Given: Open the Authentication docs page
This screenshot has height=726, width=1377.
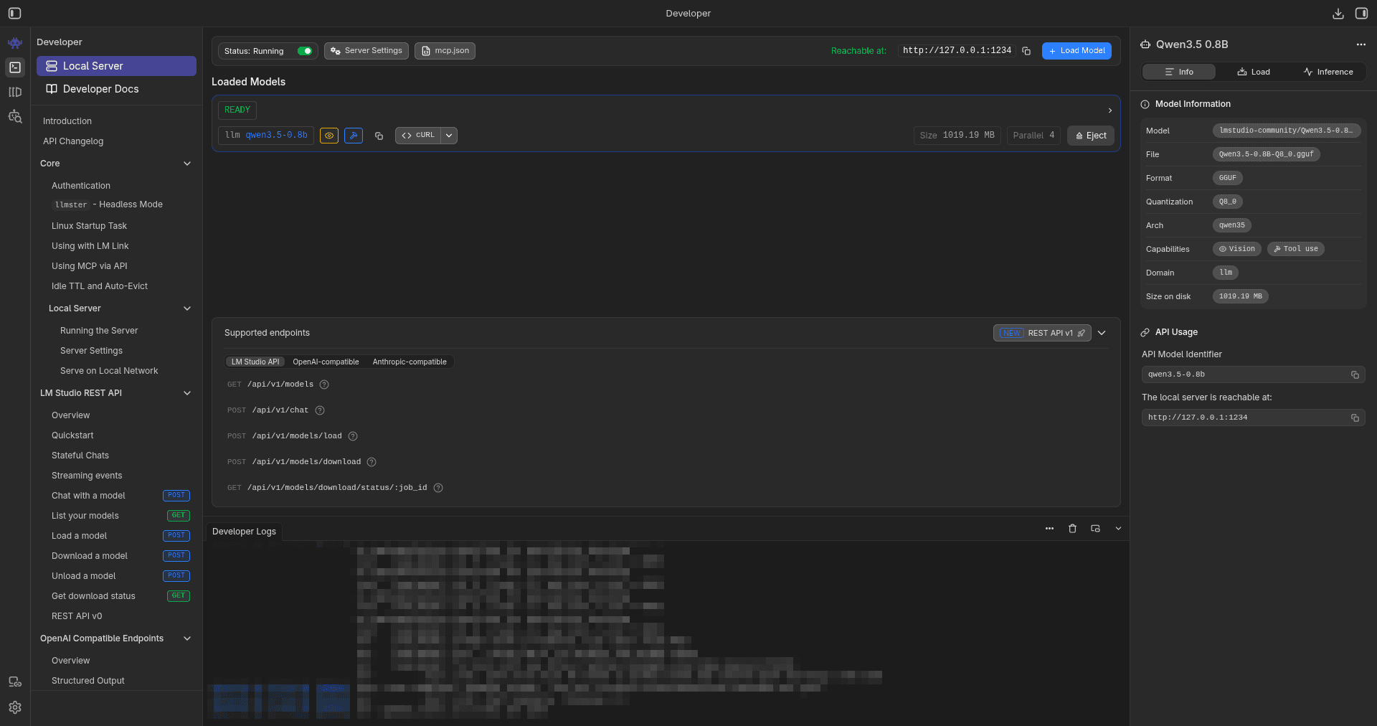Looking at the screenshot, I should coord(81,186).
